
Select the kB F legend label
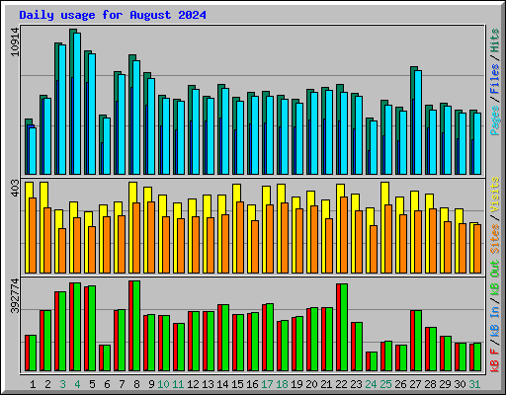[495, 360]
